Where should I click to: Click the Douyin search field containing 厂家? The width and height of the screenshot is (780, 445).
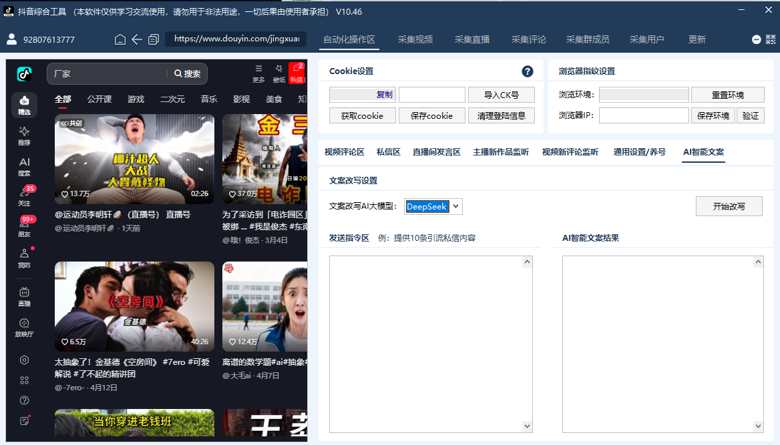click(107, 73)
